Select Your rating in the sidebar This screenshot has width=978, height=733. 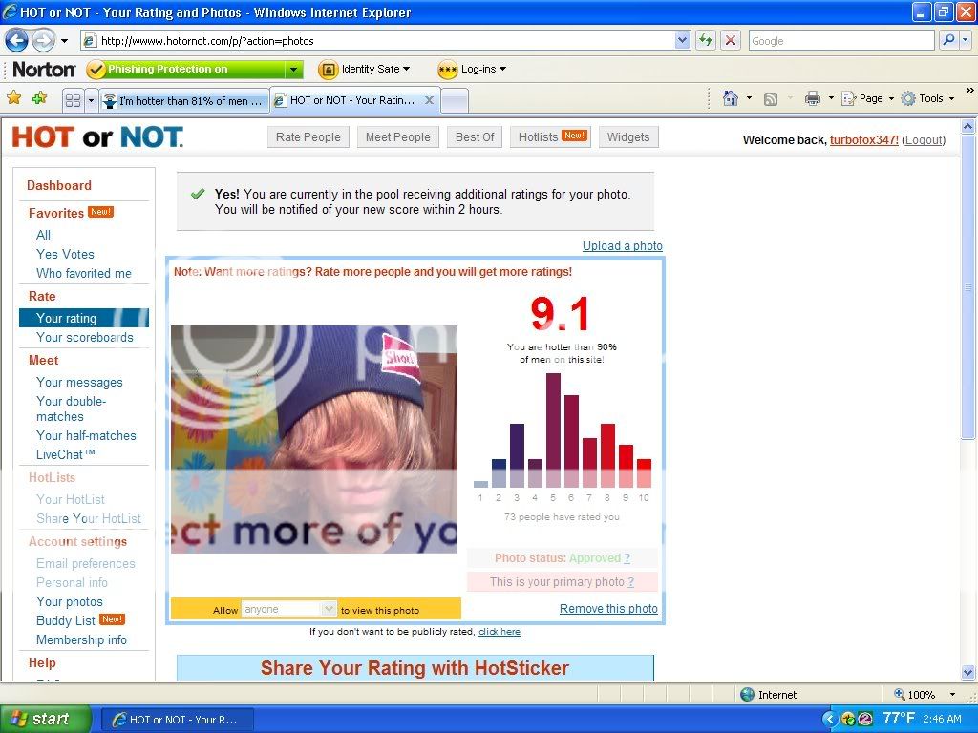click(x=84, y=318)
